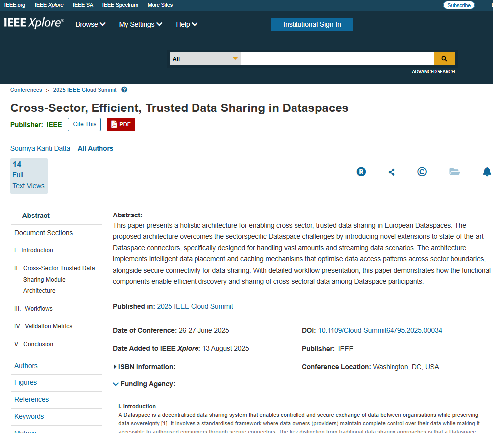Open the More Sites top link
This screenshot has height=433, width=493.
tap(160, 5)
